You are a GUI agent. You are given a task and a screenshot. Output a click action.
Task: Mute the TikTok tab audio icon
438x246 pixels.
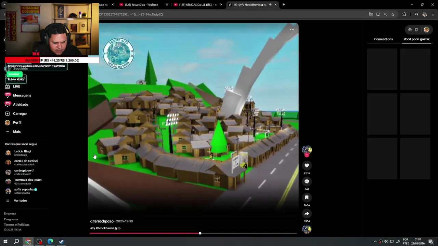point(270,5)
